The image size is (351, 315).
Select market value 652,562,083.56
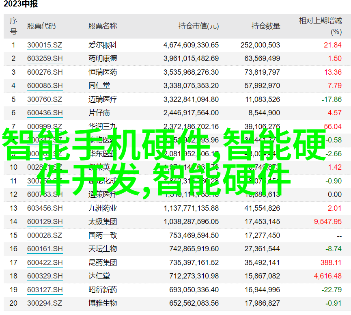tap(194, 303)
